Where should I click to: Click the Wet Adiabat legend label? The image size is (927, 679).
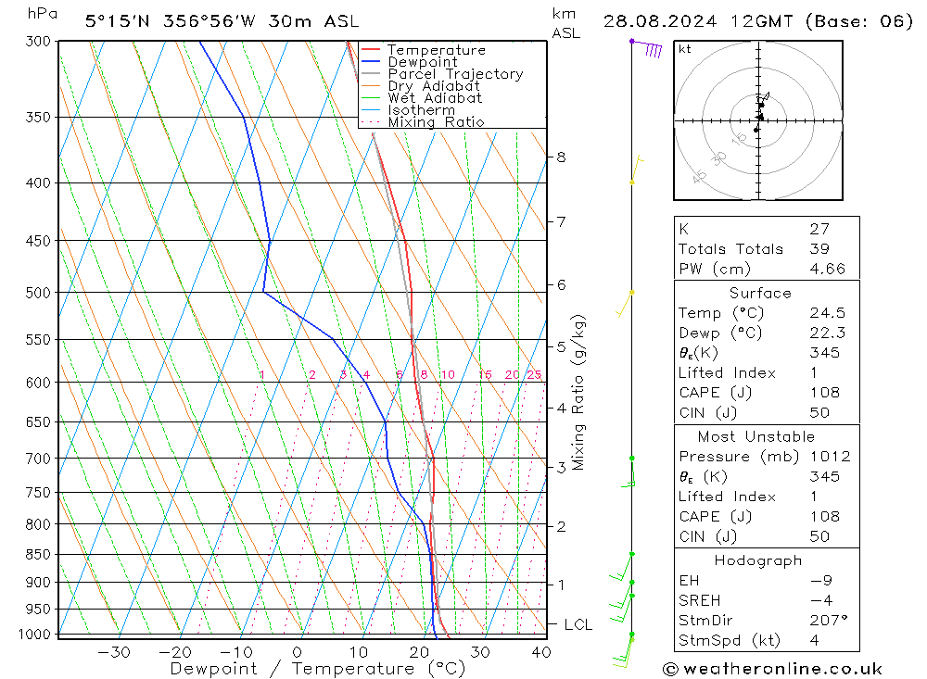point(435,98)
